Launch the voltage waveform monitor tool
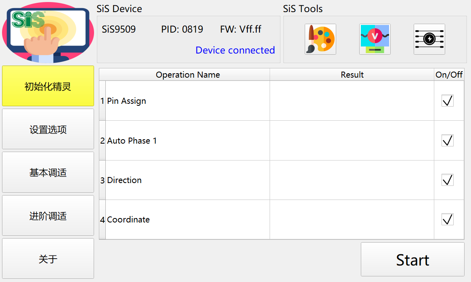471x282 pixels. 375,39
